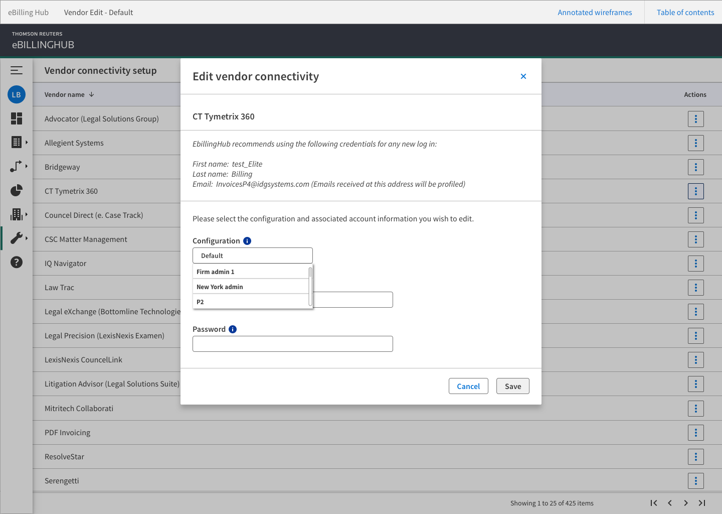The height and width of the screenshot is (514, 722).
Task: Click the Configuration info icon
Action: click(x=247, y=241)
